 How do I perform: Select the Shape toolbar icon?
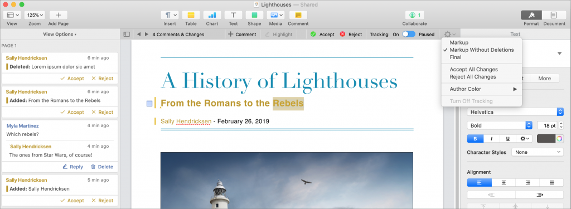pyautogui.click(x=254, y=15)
